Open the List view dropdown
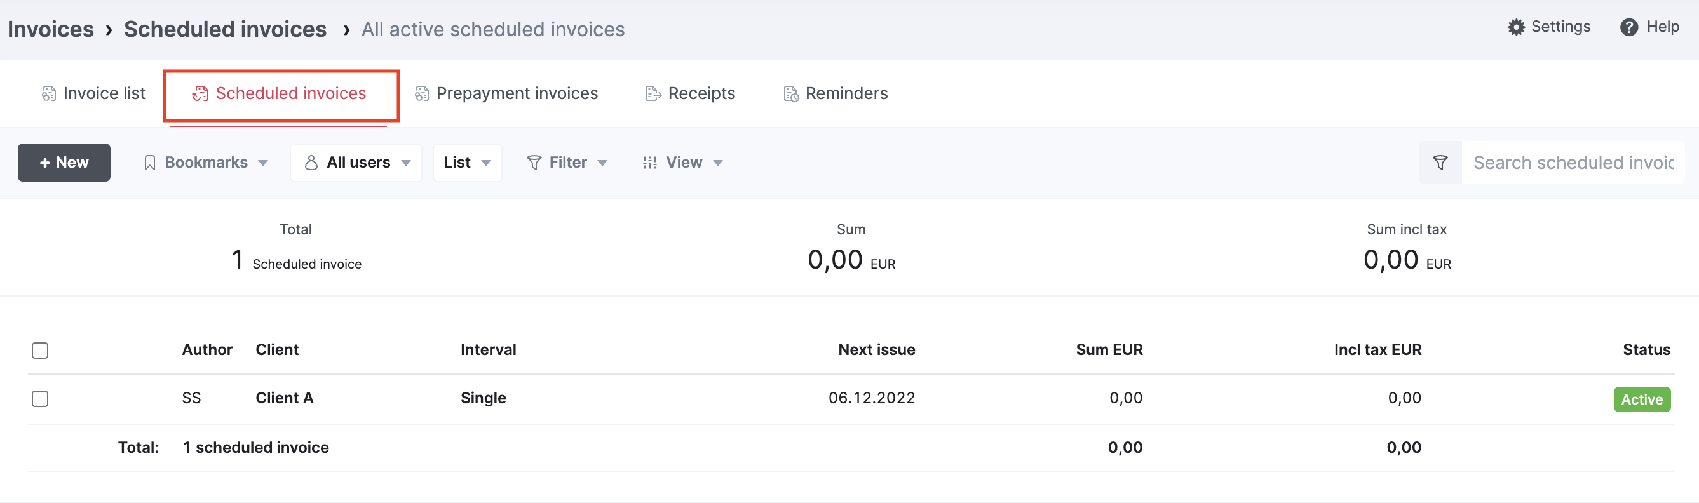The width and height of the screenshot is (1699, 503). (x=467, y=163)
